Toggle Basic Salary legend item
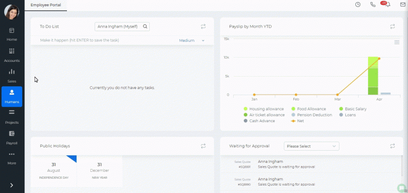The width and height of the screenshot is (408, 193). point(353,109)
